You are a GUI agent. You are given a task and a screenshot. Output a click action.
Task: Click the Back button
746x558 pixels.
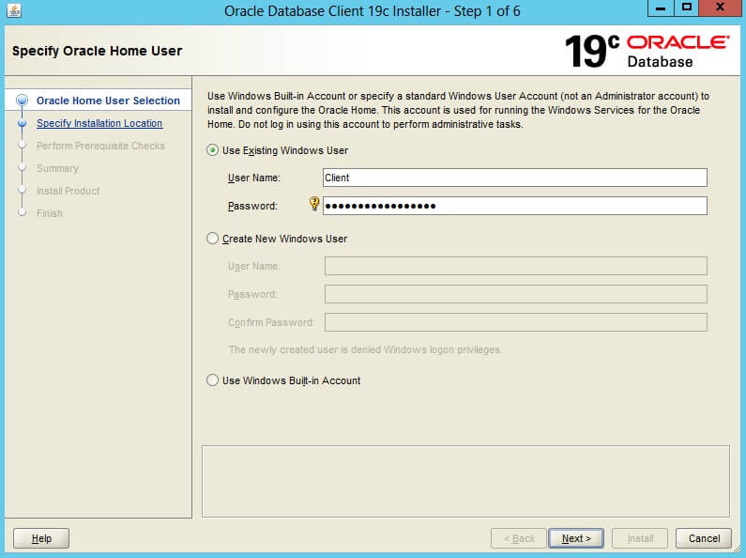[x=519, y=538]
